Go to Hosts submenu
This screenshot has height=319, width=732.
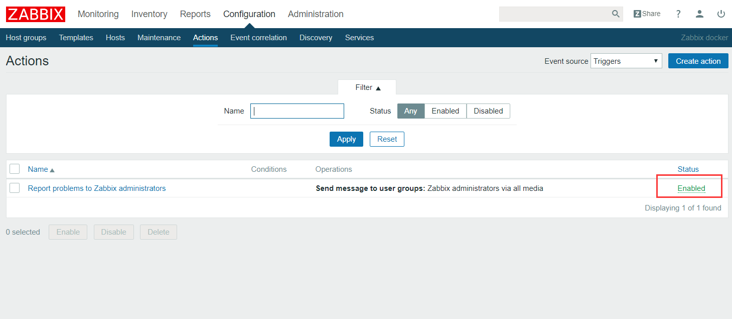pos(115,38)
